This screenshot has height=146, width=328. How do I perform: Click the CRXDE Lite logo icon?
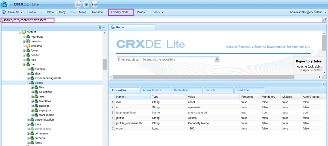point(5,4)
